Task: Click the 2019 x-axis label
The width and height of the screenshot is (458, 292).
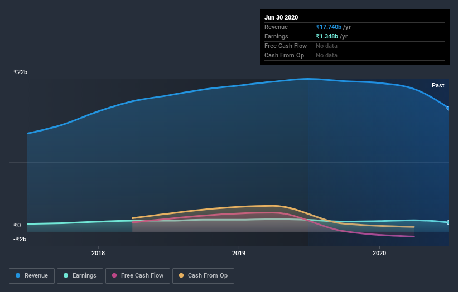Action: (239, 253)
